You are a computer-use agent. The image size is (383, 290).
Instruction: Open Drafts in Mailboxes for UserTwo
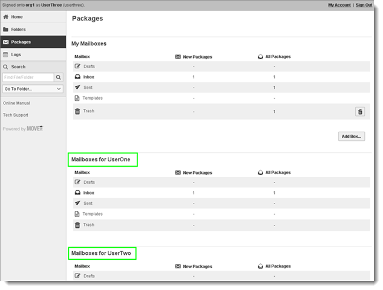pos(89,276)
